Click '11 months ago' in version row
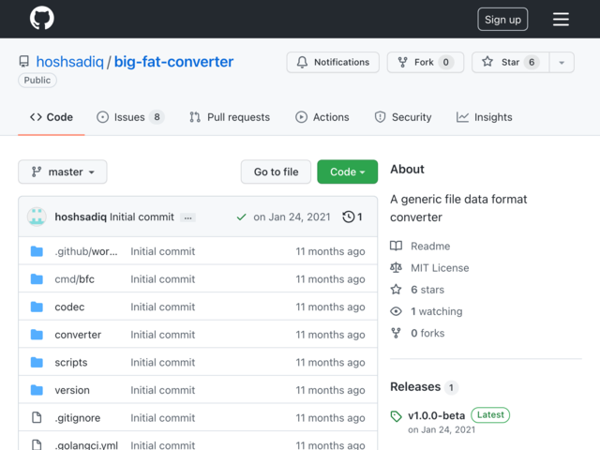This screenshot has width=600, height=450. [330, 390]
